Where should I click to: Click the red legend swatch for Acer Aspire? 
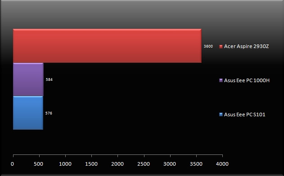pos(221,46)
